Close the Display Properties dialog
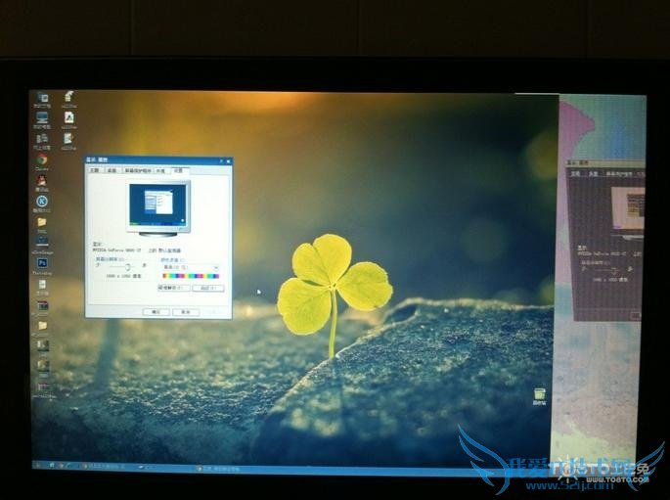 [228, 161]
